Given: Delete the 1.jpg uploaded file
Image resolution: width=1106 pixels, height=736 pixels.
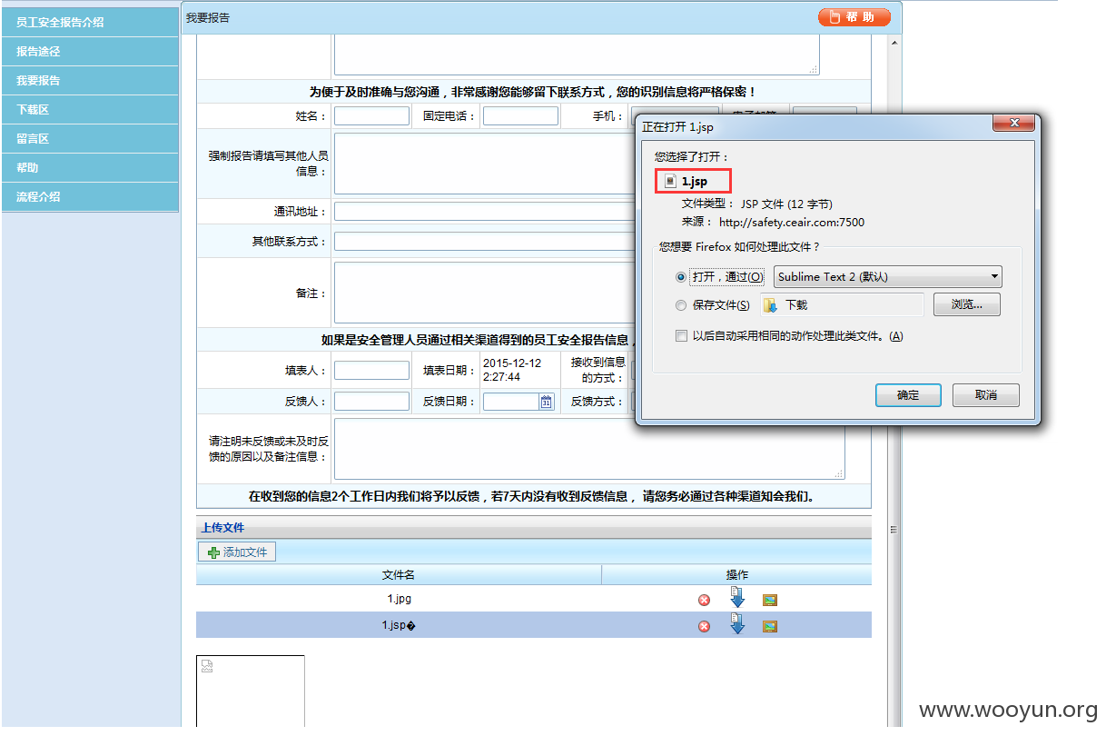Looking at the screenshot, I should (x=704, y=600).
